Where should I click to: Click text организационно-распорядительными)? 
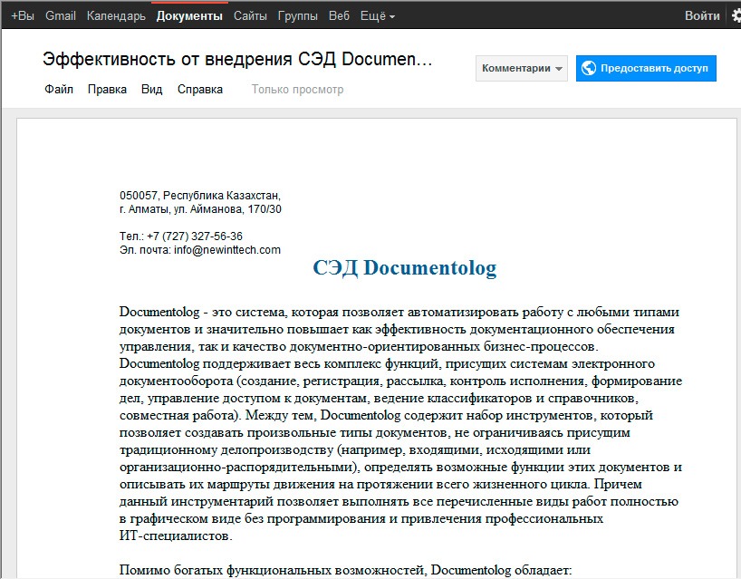[x=240, y=467]
